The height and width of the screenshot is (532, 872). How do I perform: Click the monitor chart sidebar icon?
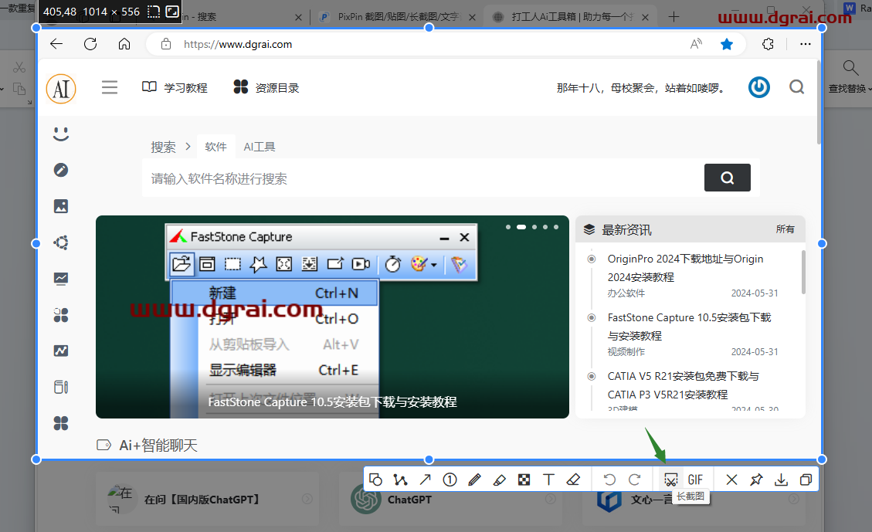coord(61,279)
